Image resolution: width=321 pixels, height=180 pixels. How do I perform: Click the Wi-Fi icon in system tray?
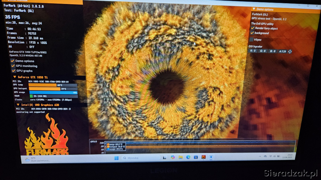pyautogui.click(x=270, y=156)
